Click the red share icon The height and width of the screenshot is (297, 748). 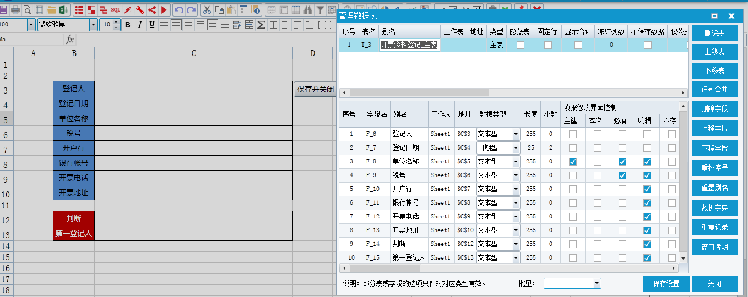click(152, 9)
